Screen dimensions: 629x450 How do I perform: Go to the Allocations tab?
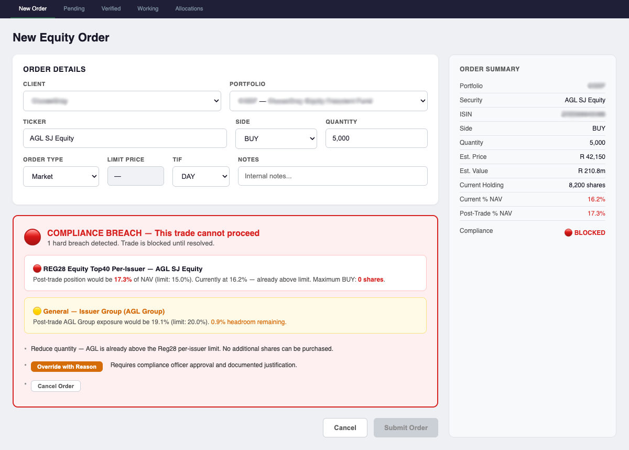click(189, 8)
